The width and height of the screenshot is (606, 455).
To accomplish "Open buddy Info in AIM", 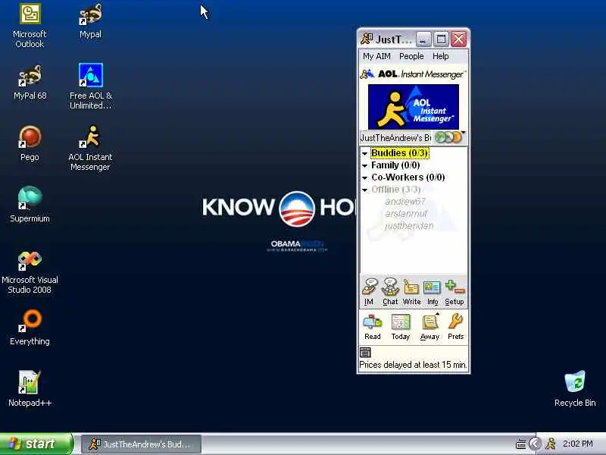I will [432, 292].
